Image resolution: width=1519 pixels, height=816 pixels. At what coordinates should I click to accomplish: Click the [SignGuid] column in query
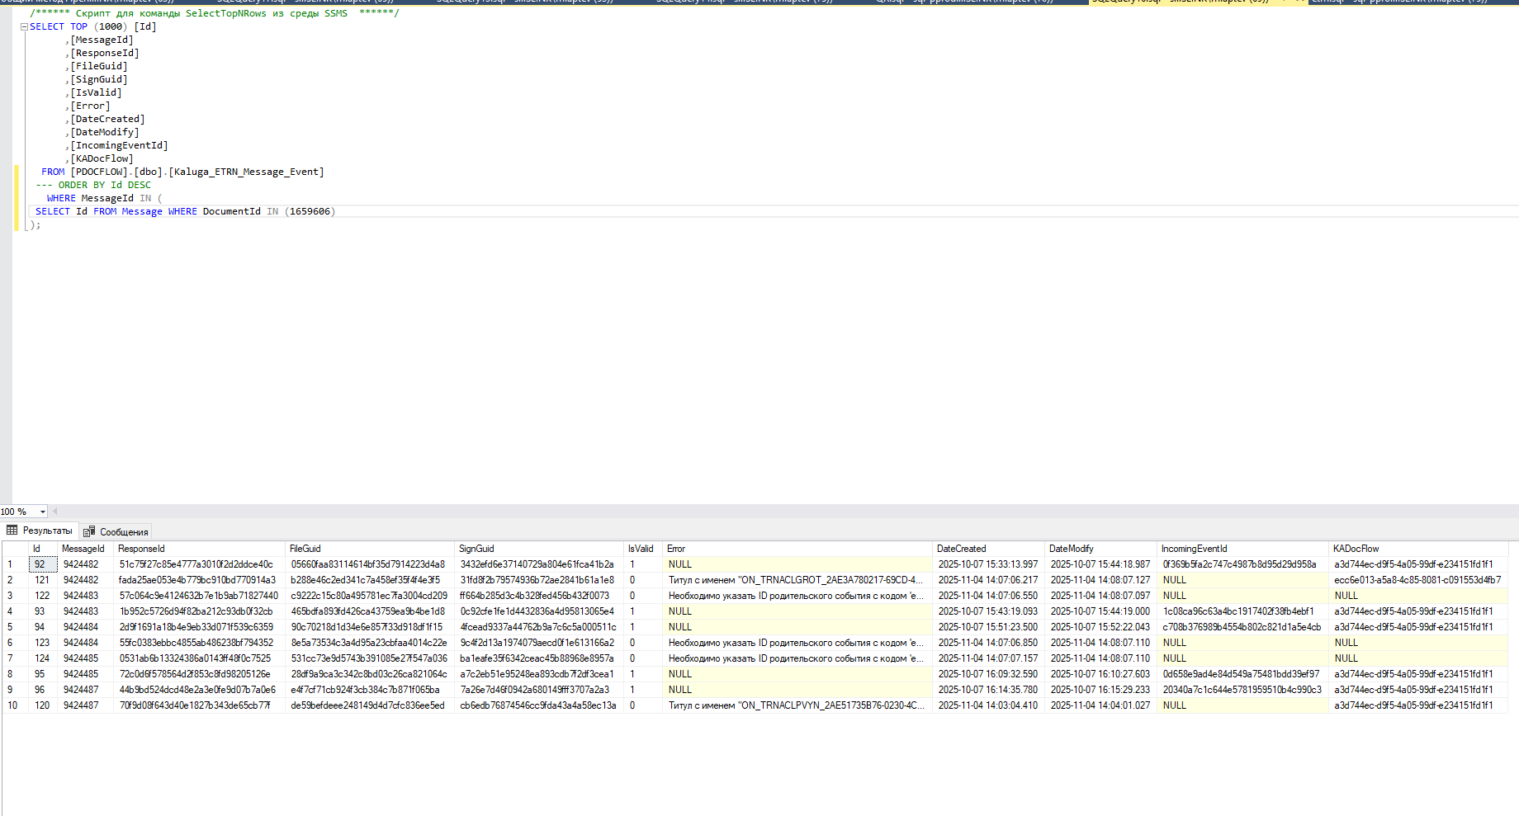(x=99, y=79)
